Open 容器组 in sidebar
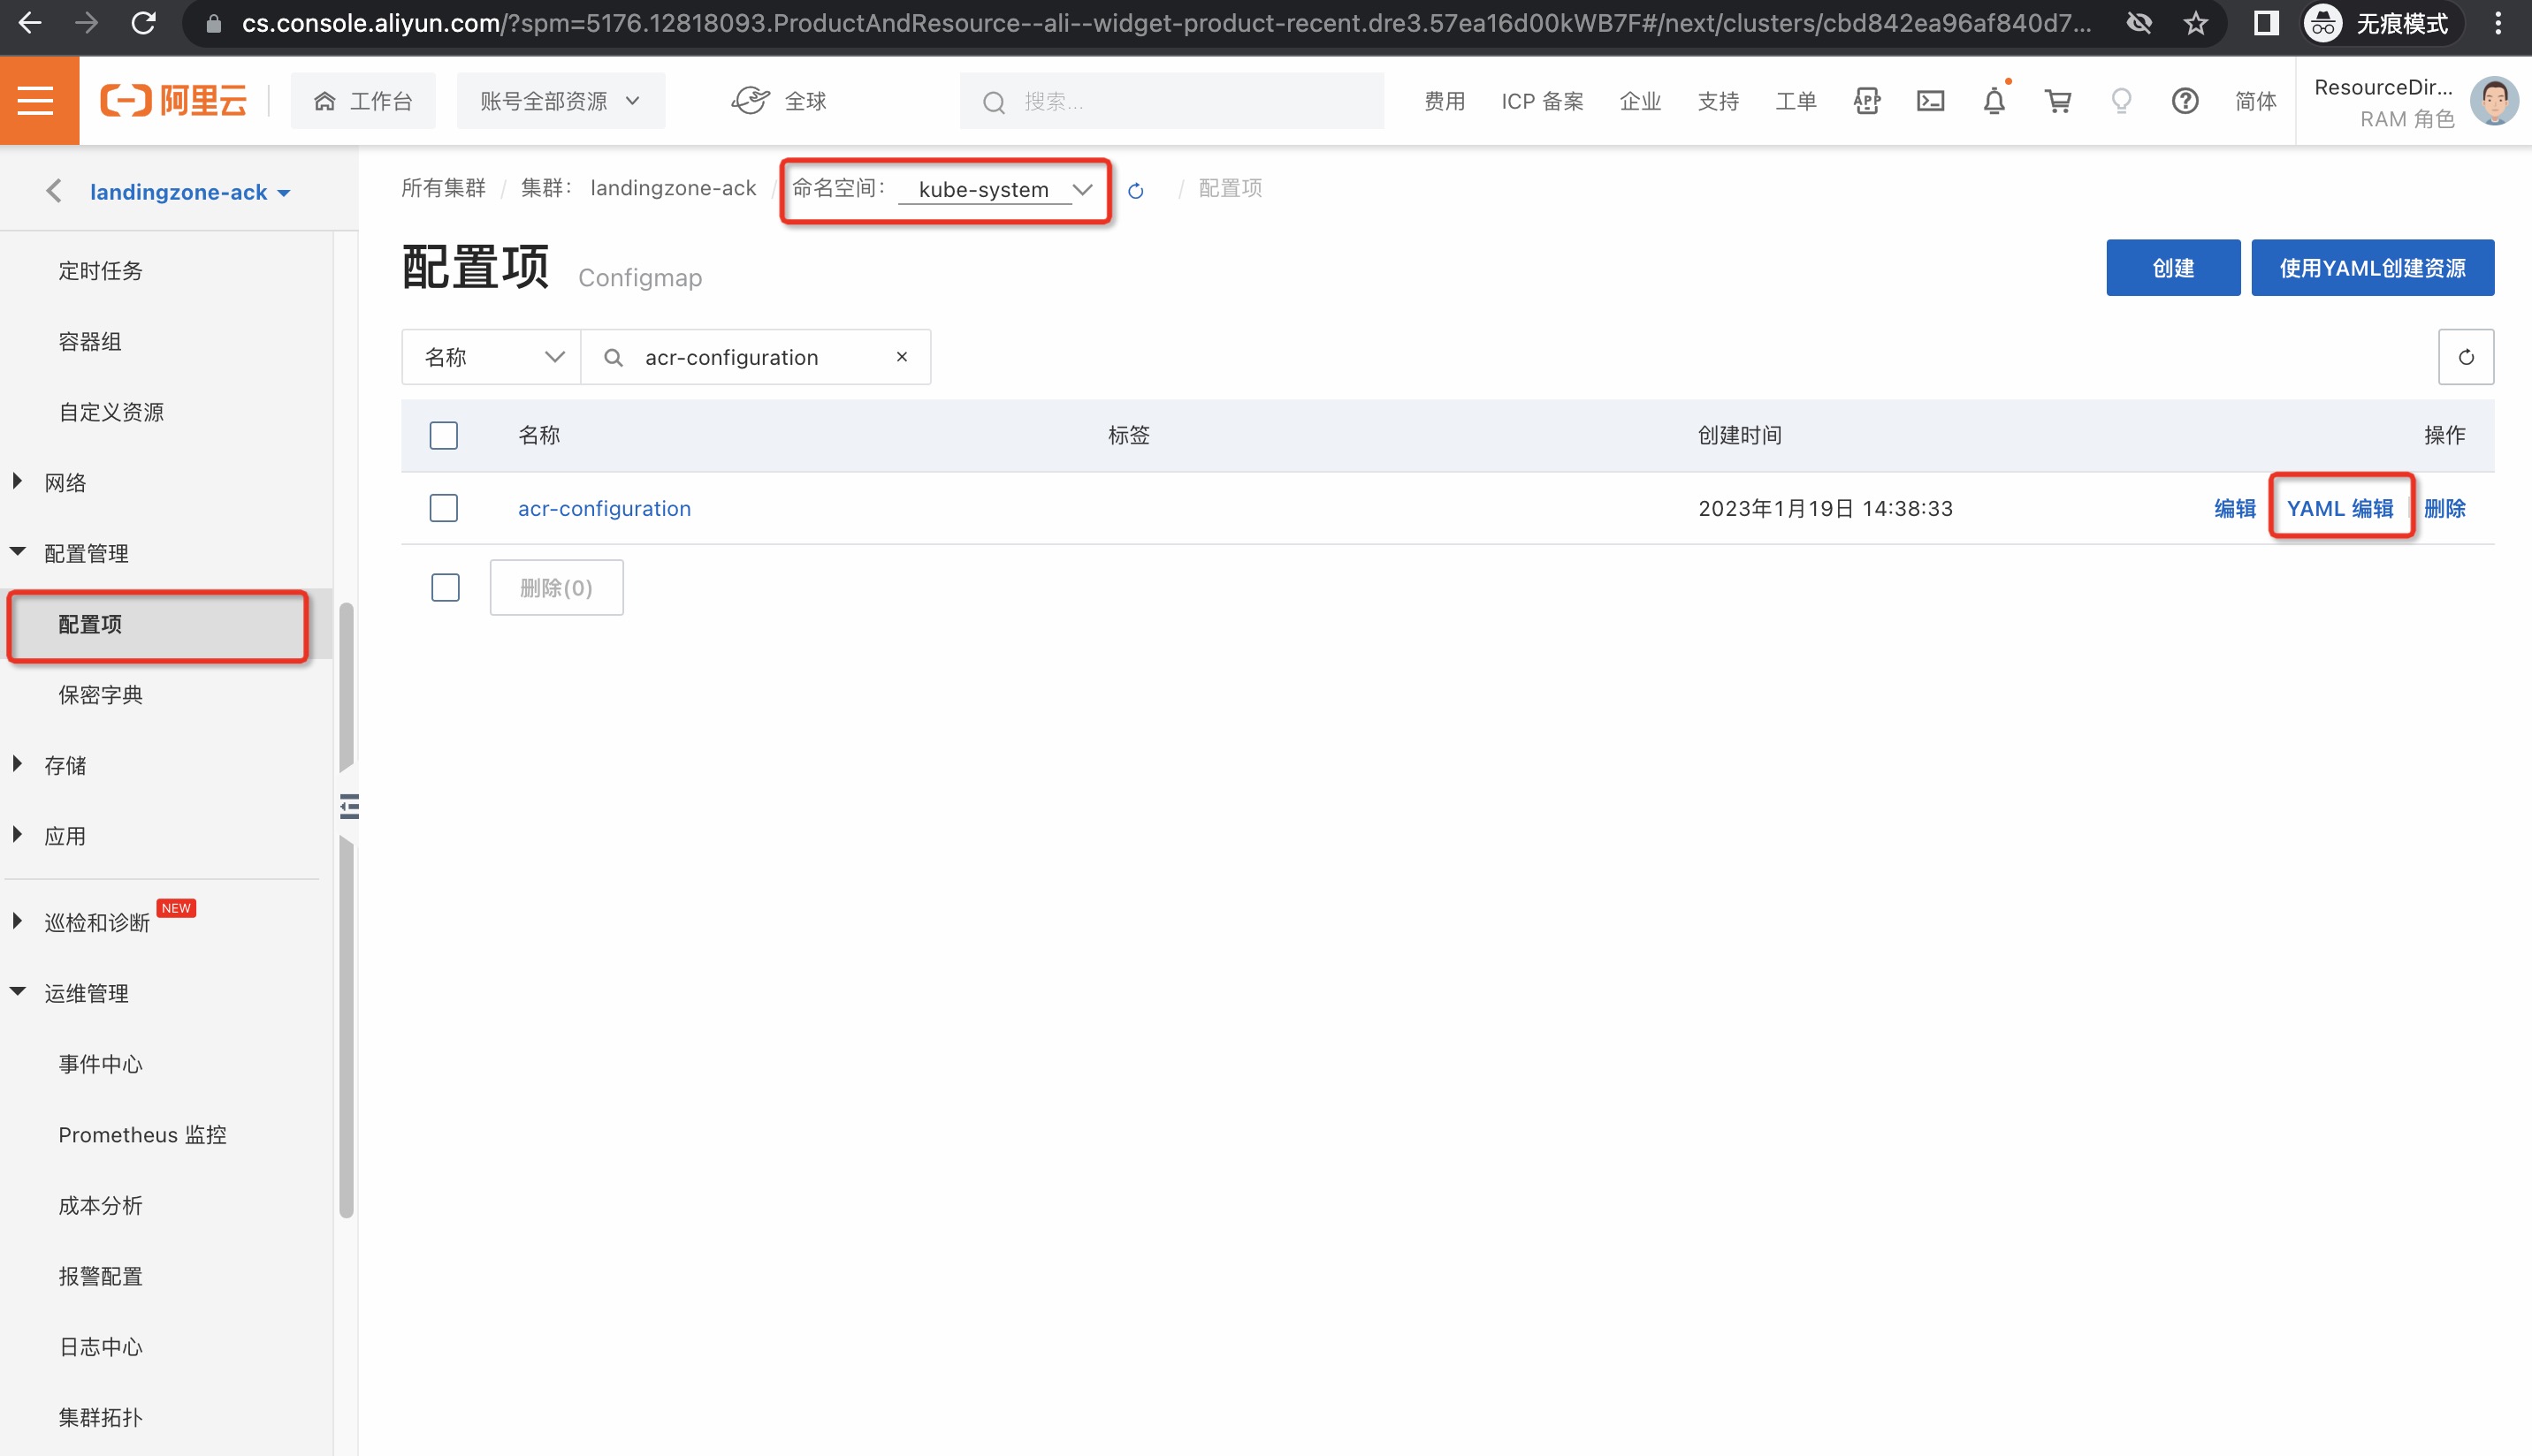 click(90, 341)
